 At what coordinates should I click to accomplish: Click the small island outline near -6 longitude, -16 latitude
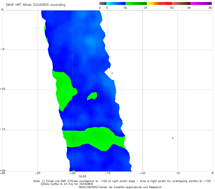173,138
